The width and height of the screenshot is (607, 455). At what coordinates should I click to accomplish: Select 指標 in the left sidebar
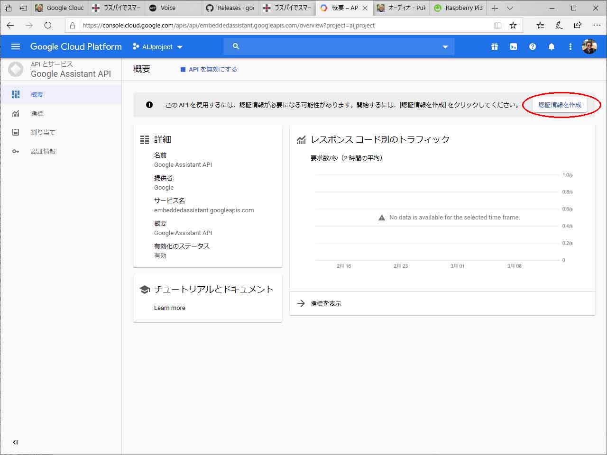coord(61,113)
